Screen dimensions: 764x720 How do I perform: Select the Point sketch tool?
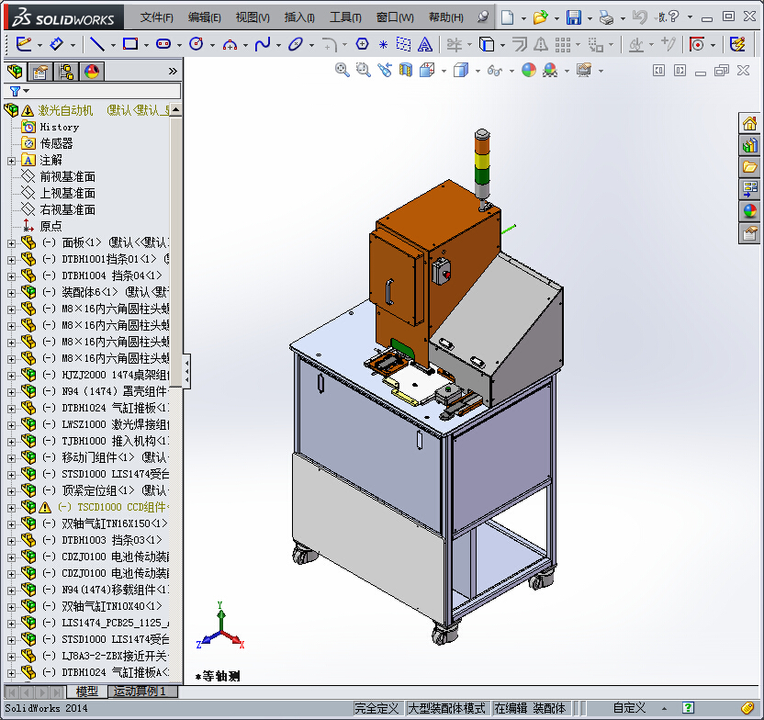[383, 45]
